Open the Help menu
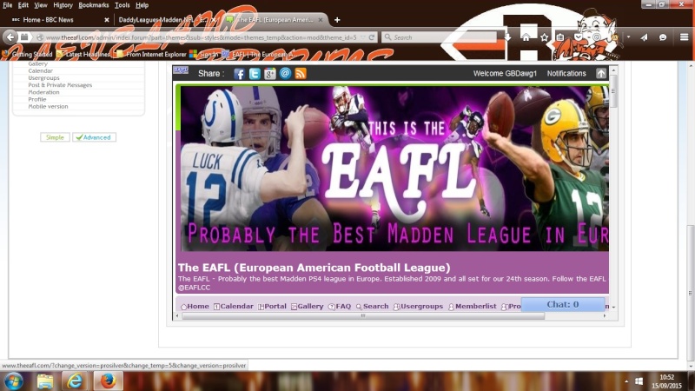The width and height of the screenshot is (695, 391). click(142, 5)
